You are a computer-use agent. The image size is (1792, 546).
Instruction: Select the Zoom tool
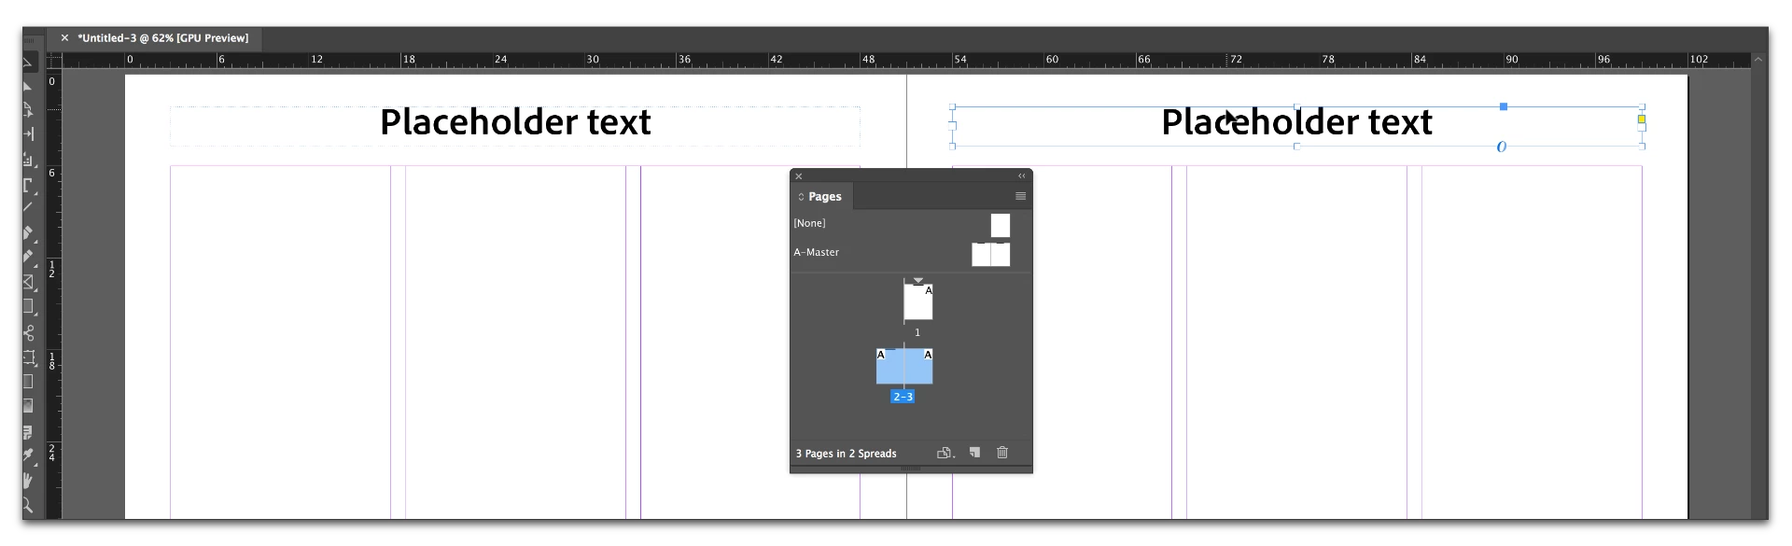coord(28,506)
